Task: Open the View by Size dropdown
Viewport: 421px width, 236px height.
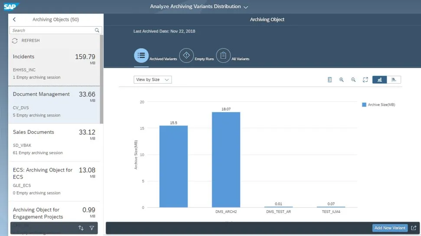Action: click(153, 80)
